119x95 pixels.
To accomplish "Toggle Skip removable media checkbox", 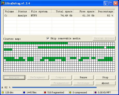I will coord(48,39).
